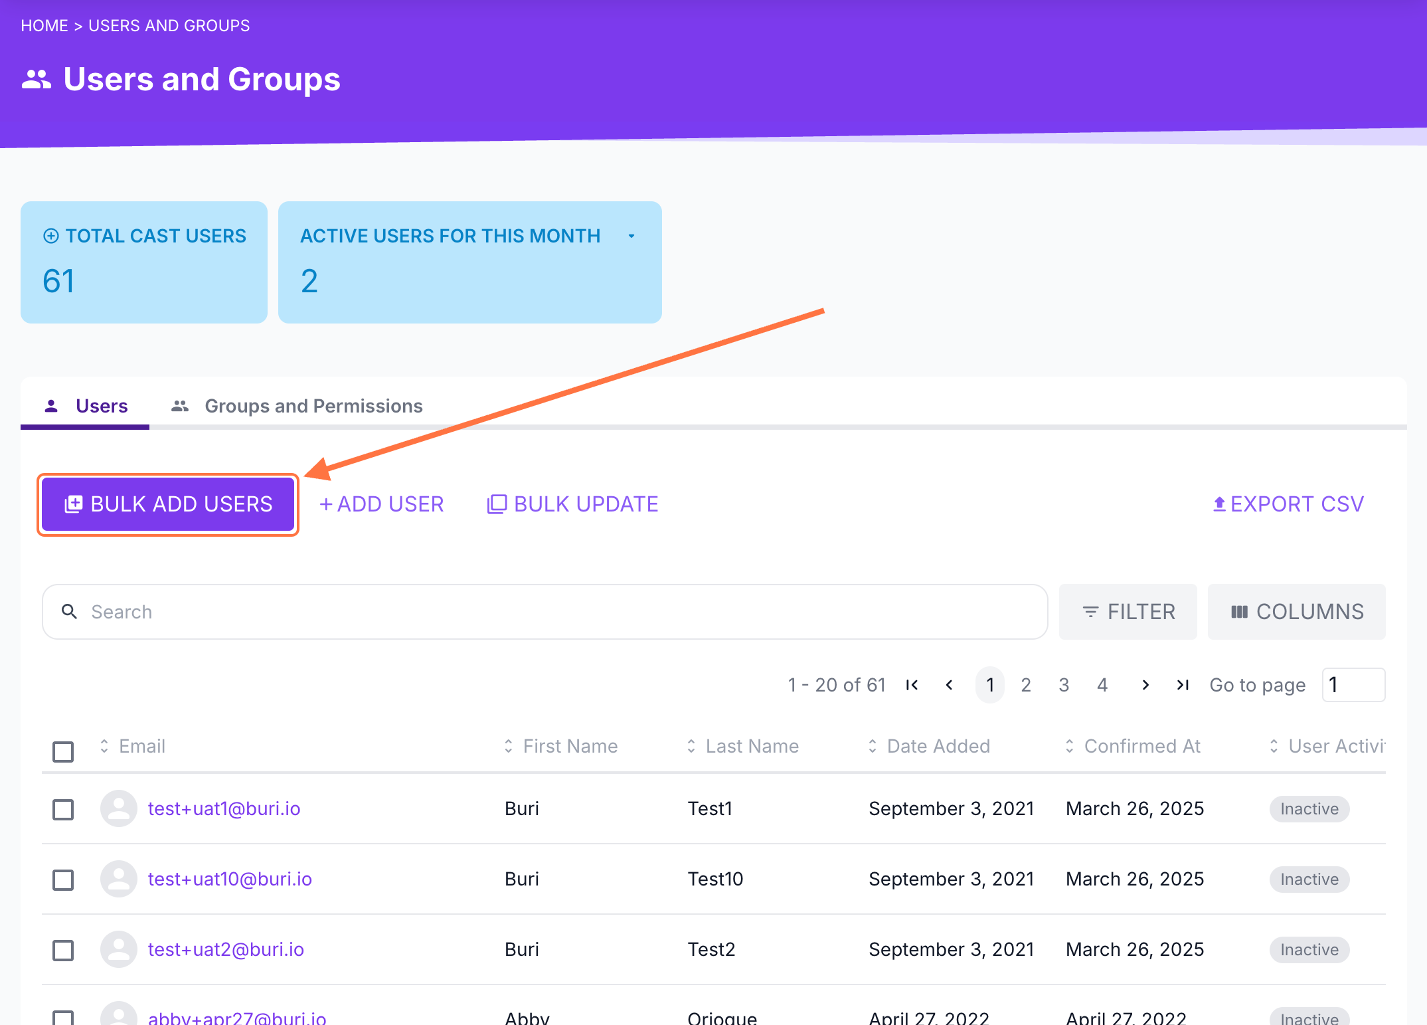Check the box for test+uat10@buri.io
Screen dimensions: 1427x1025
point(63,880)
